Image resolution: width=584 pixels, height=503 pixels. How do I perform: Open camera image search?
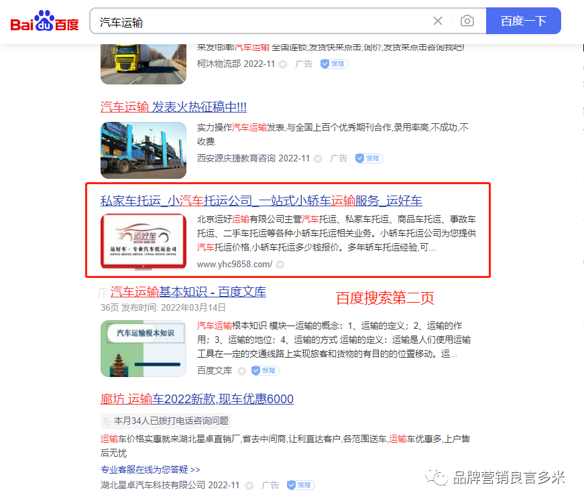click(x=467, y=21)
